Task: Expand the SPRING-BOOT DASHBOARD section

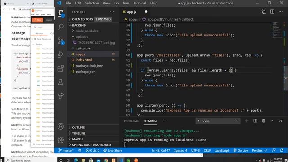Action: click(93, 145)
